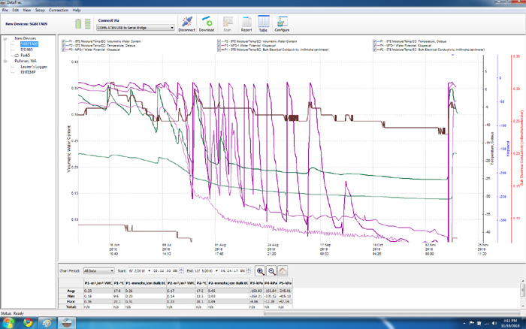Click the Windows Start orb
The image size is (526, 329).
[8, 323]
